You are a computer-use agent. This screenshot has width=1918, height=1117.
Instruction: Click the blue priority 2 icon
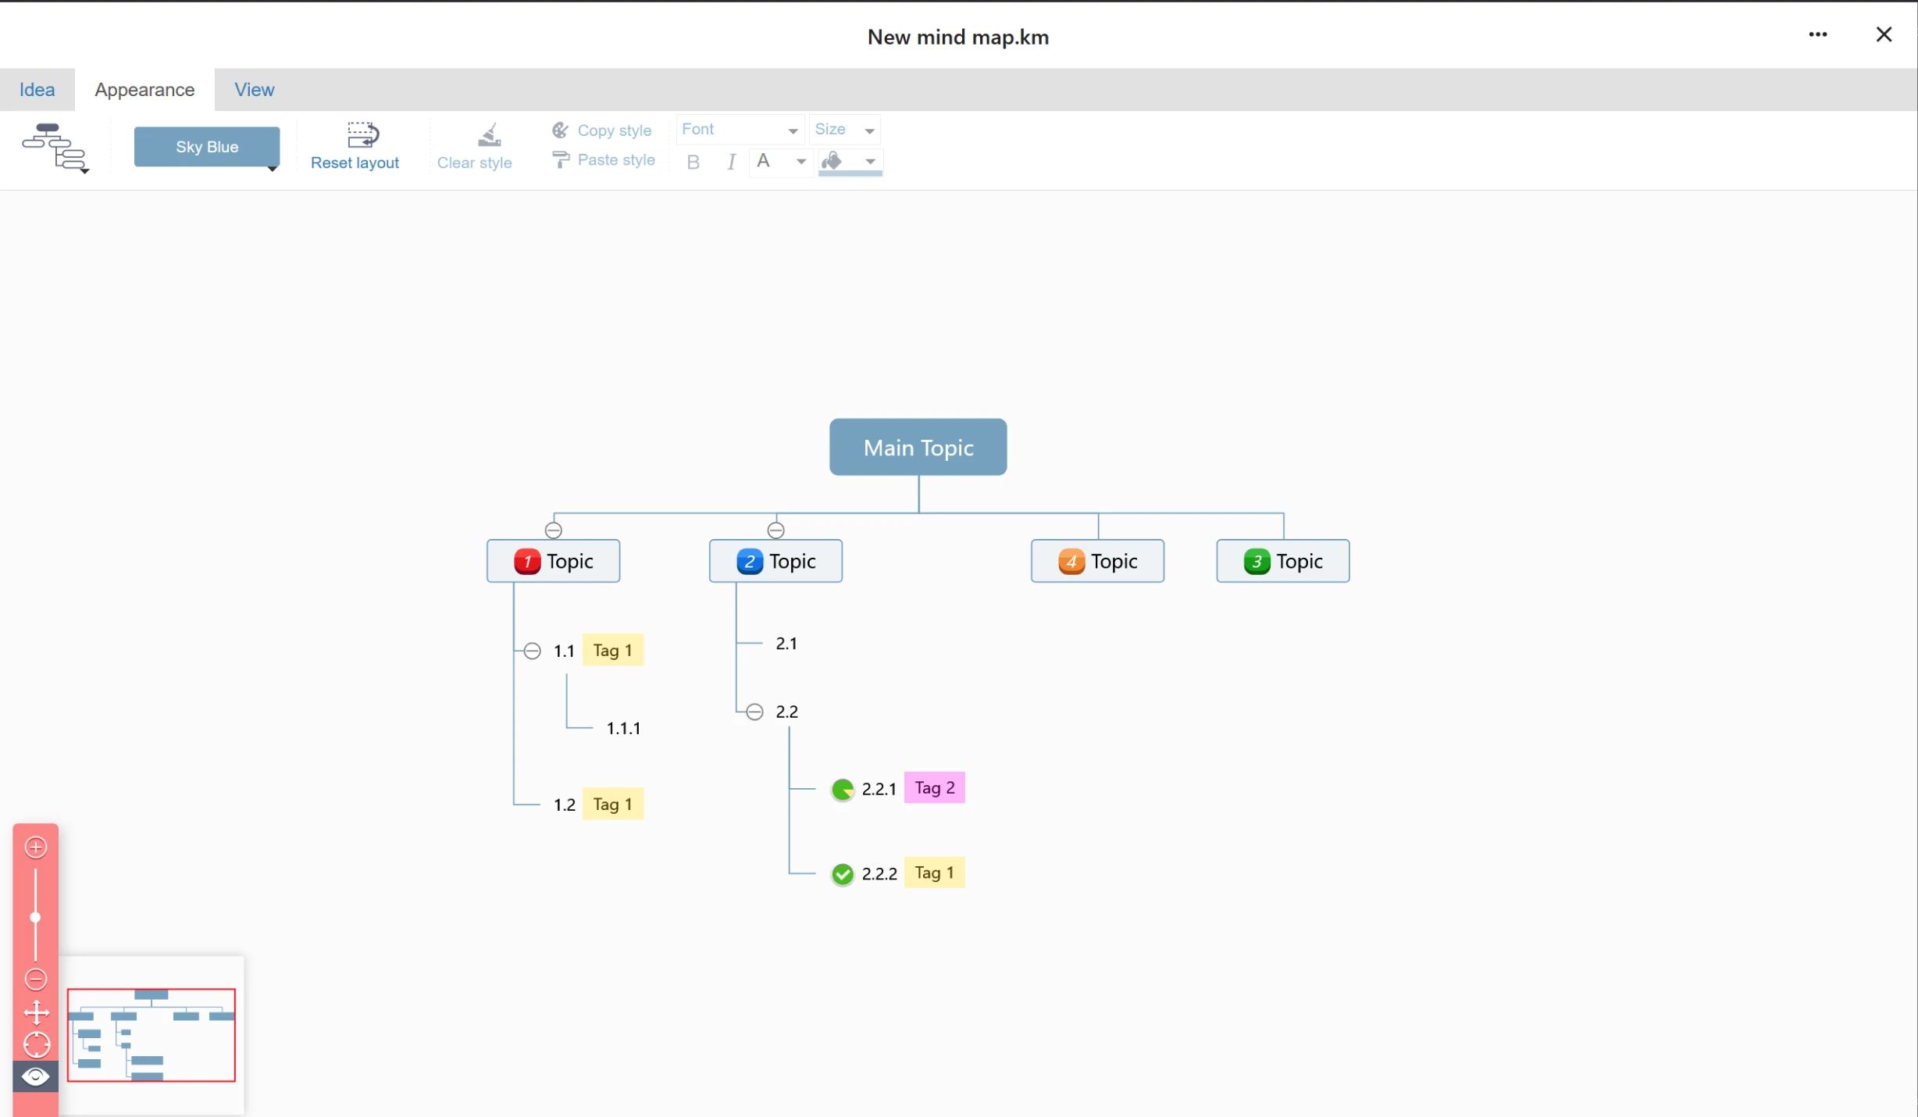pyautogui.click(x=750, y=562)
